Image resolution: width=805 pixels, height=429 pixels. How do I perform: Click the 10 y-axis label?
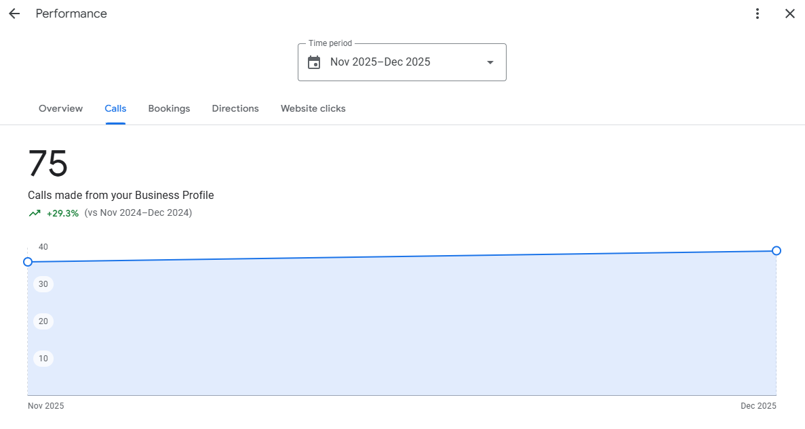pyautogui.click(x=43, y=359)
